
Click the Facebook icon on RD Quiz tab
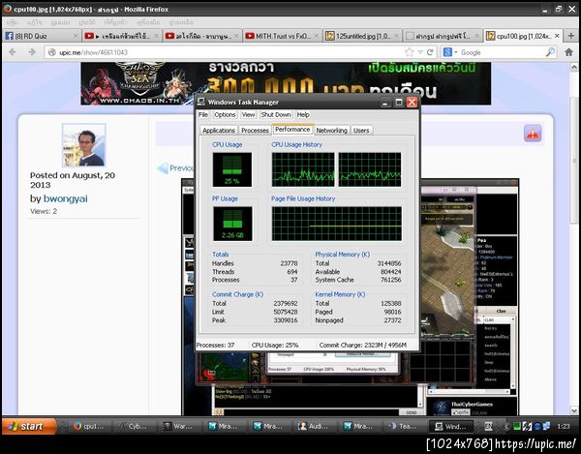point(10,36)
